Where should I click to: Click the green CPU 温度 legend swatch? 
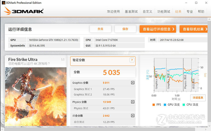click(184, 105)
